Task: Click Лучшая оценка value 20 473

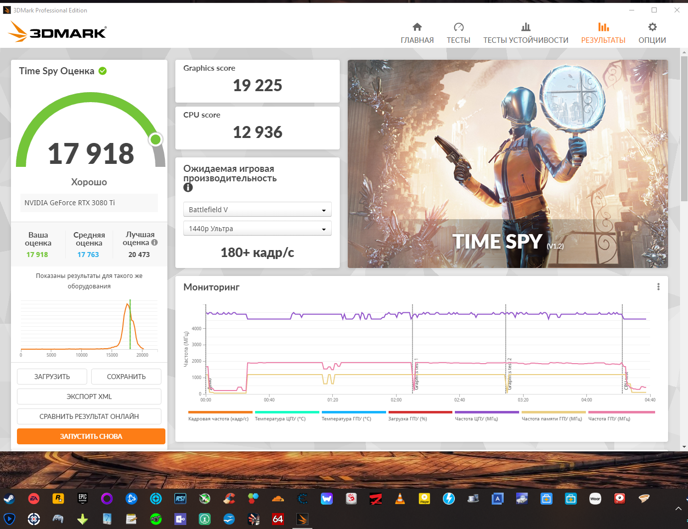Action: pos(139,255)
